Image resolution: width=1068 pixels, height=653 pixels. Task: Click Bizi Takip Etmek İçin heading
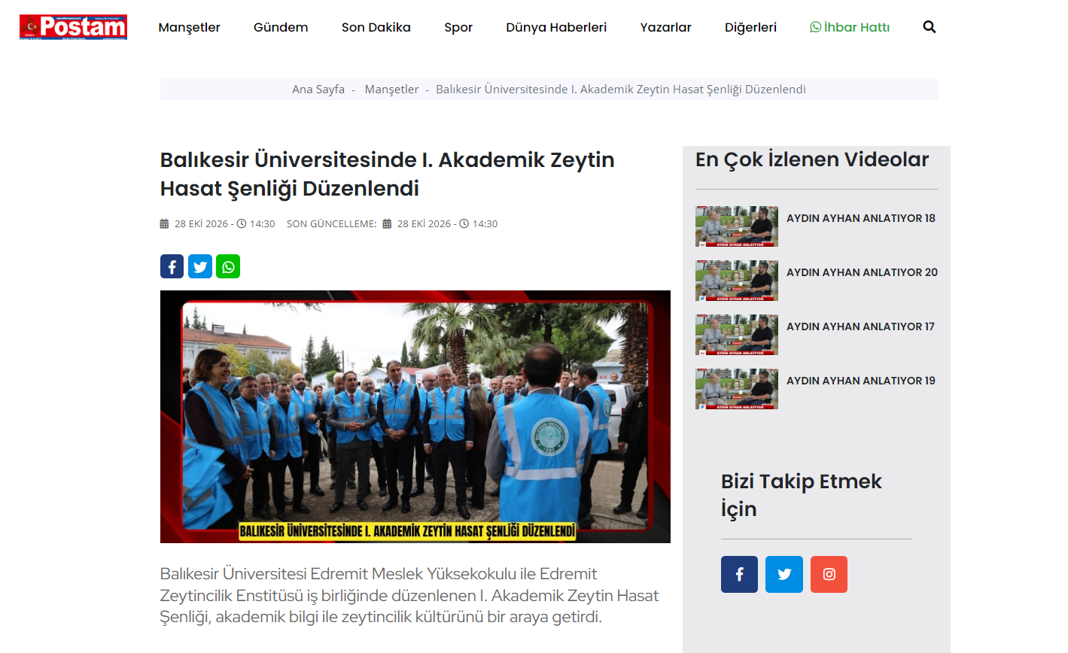pyautogui.click(x=802, y=495)
